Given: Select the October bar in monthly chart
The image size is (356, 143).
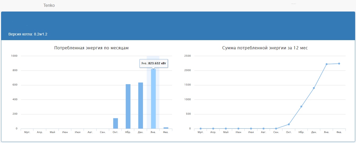Looking at the screenshot, I should [x=116, y=123].
